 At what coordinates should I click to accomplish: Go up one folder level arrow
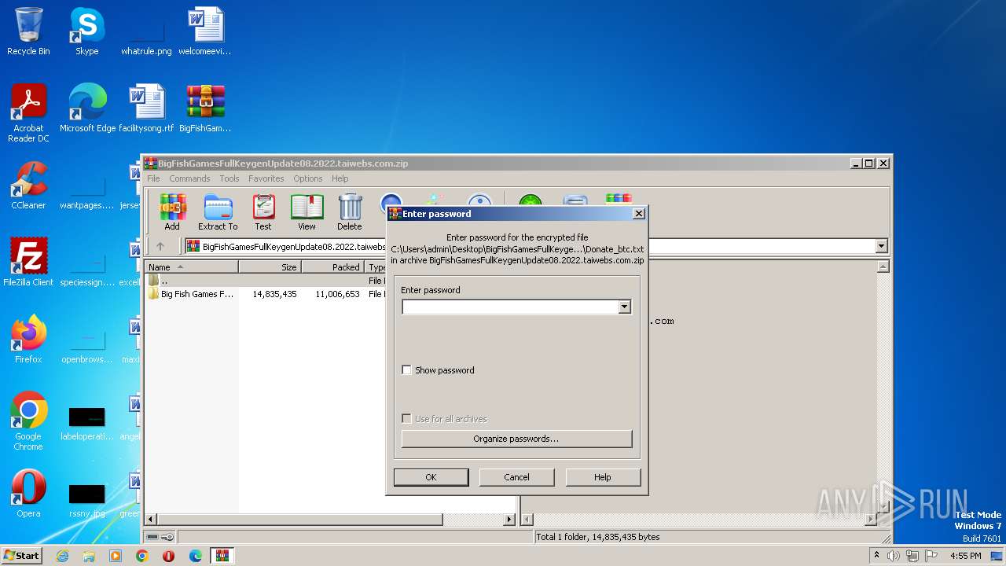point(160,246)
